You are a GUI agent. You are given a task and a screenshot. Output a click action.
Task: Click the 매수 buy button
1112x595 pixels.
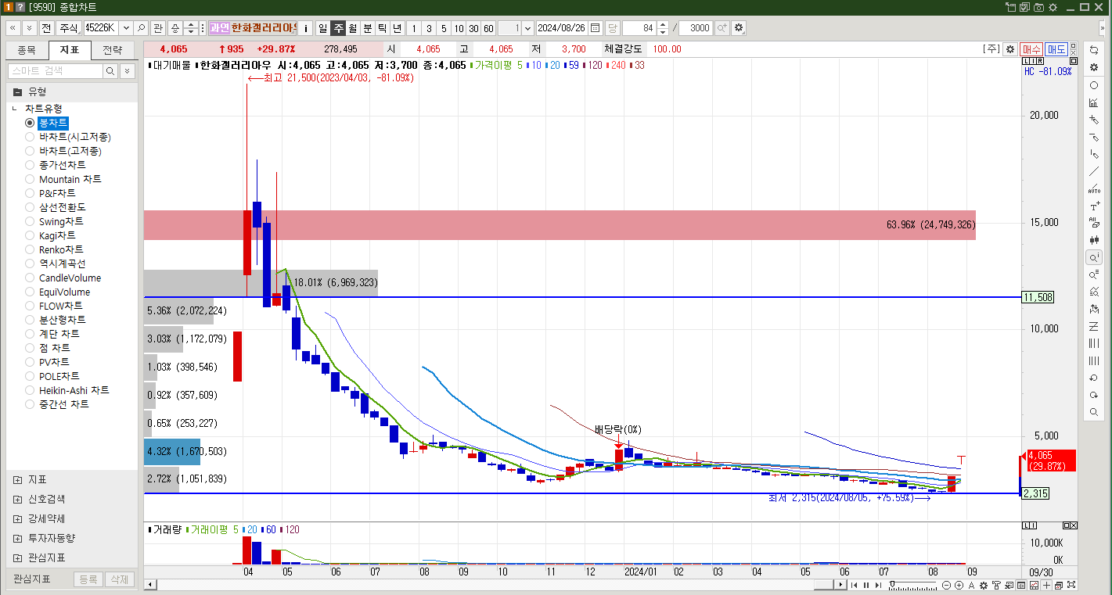(x=1031, y=48)
